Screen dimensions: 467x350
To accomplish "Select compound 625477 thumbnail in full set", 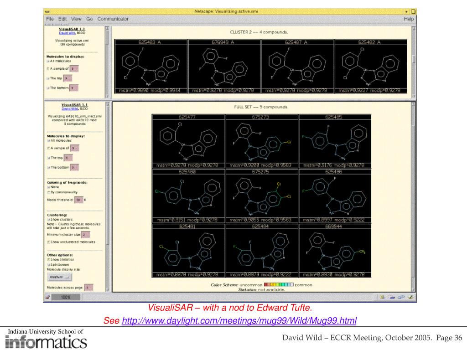I will (x=188, y=141).
